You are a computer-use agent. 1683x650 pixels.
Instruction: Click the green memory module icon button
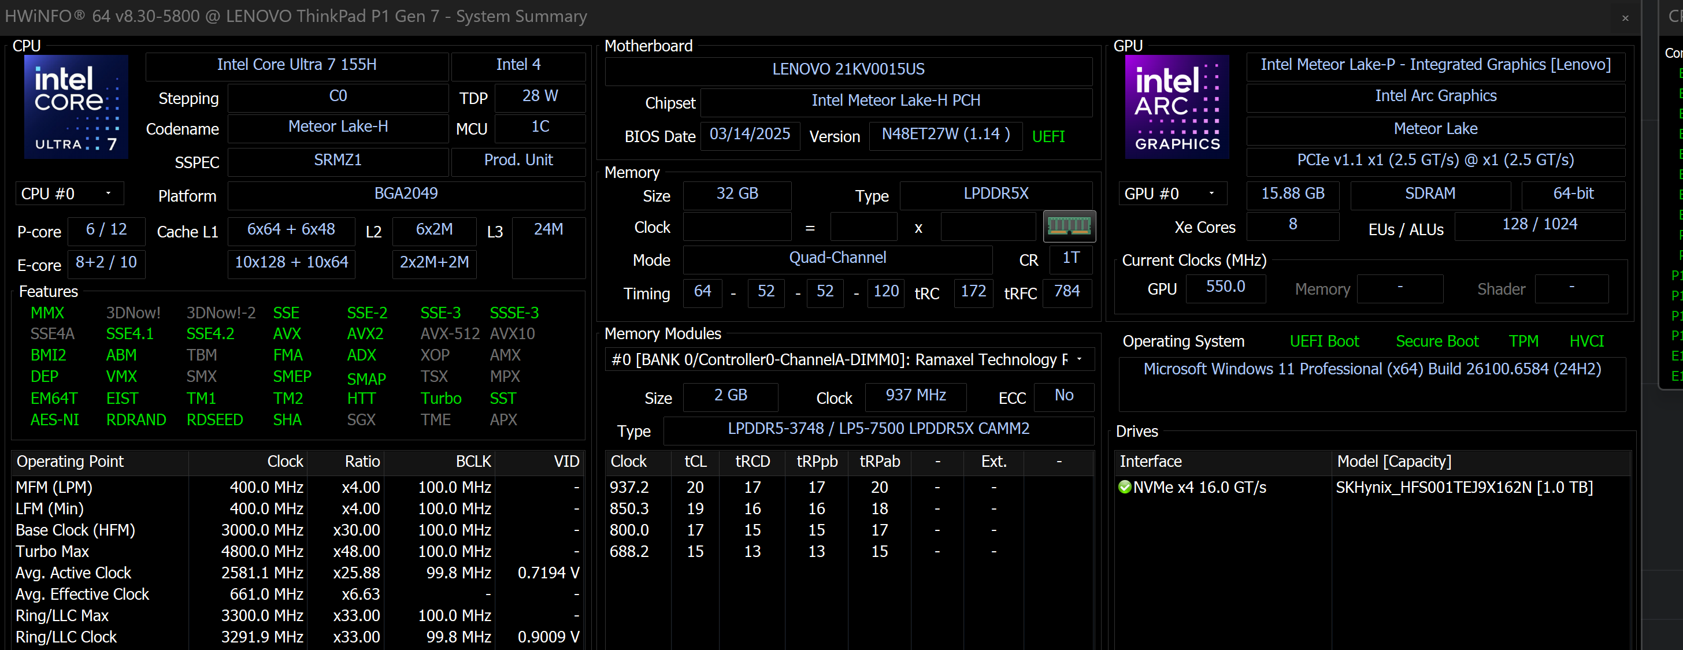coord(1069,226)
